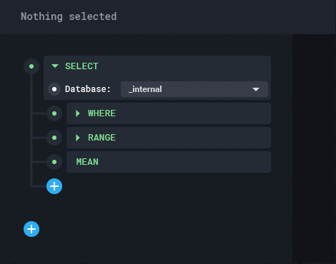Expand the WHERE block arrow

coord(78,113)
